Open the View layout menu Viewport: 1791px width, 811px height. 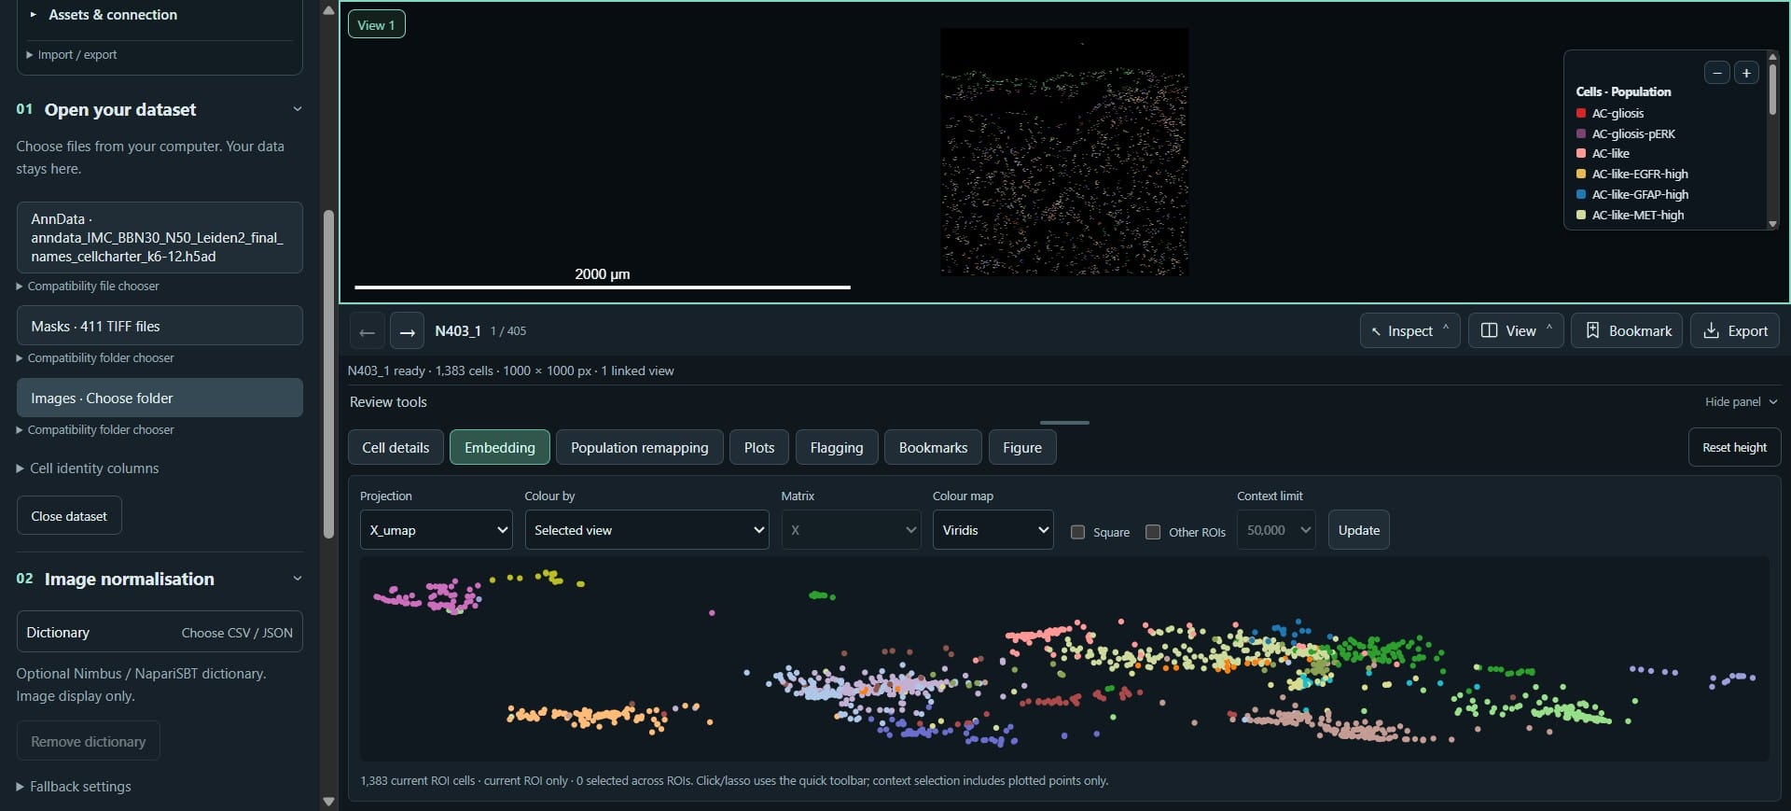tap(1516, 330)
